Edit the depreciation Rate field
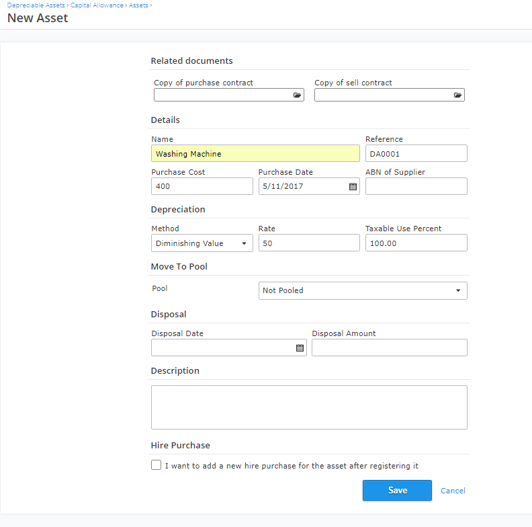The image size is (532, 527). point(309,243)
